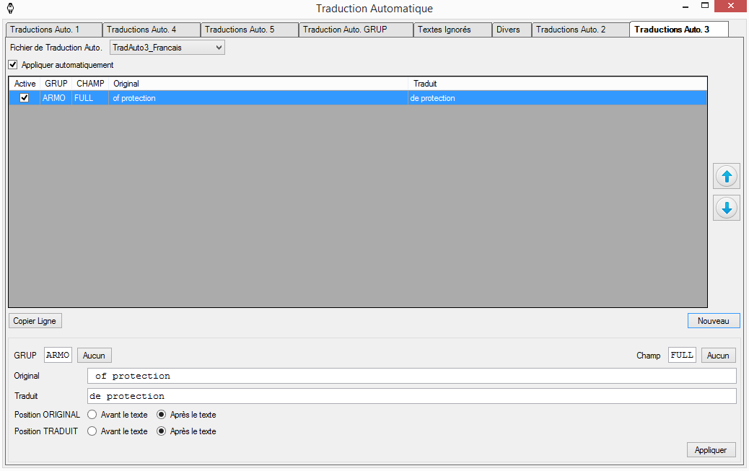Select 'Avant le texte' for Position ORIGINAL
The width and height of the screenshot is (749, 471).
(x=92, y=415)
